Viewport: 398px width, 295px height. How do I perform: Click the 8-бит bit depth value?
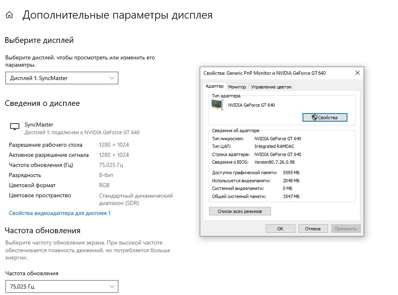tap(106, 175)
